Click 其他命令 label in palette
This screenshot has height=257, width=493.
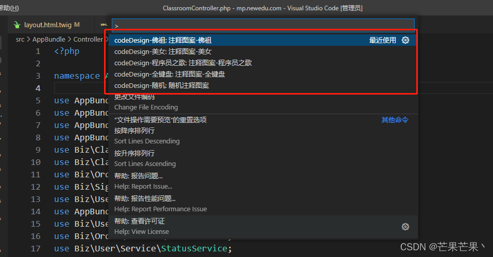(x=395, y=120)
